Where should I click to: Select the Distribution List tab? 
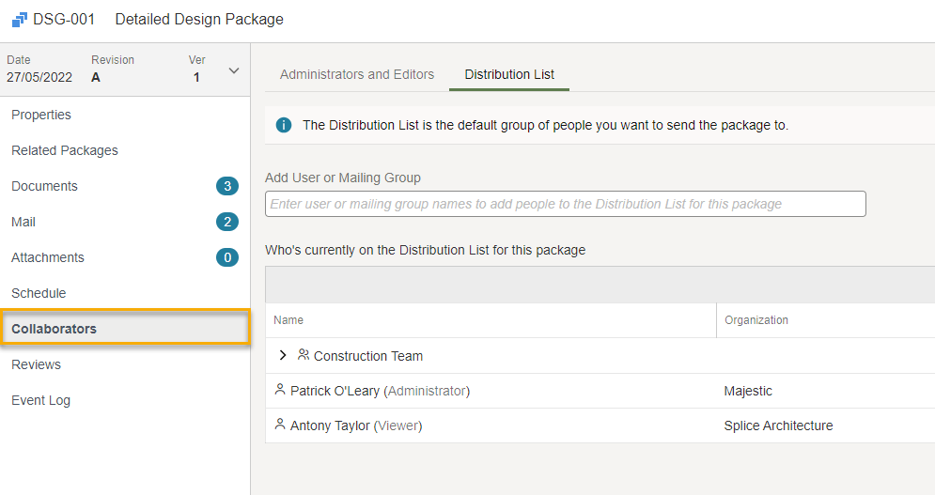[x=509, y=74]
